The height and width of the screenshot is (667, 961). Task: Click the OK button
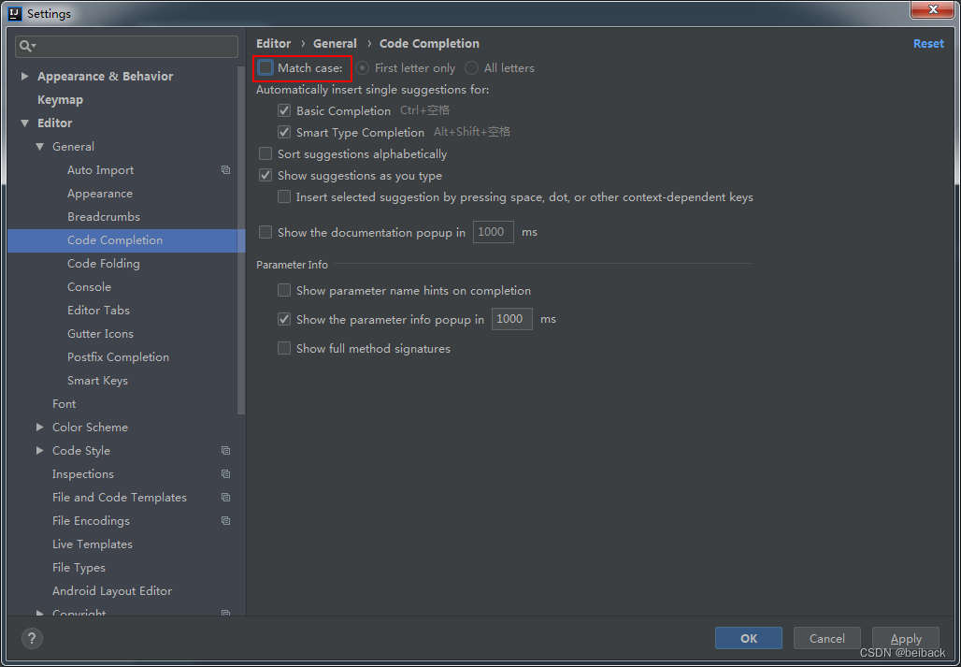[x=749, y=638]
